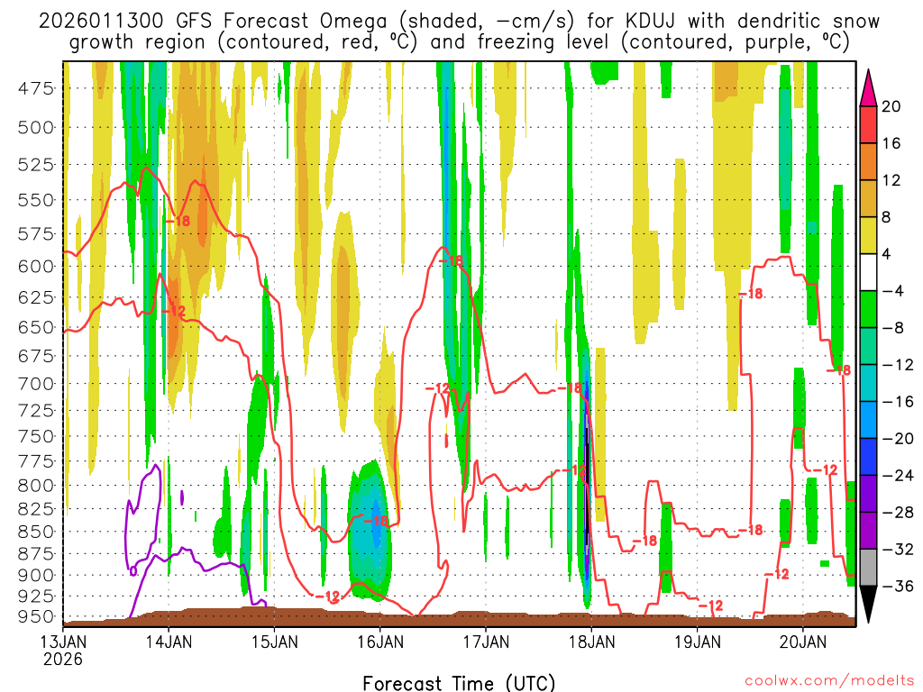Click the orange colorbar segment between 12 and 16
This screenshot has width=923, height=692.
coord(870,161)
